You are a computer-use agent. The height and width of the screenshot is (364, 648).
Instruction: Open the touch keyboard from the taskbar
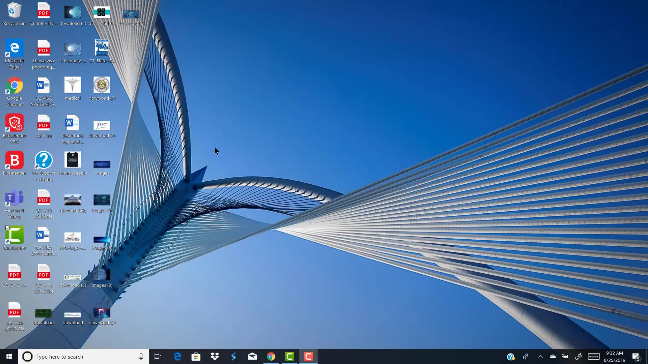tap(594, 357)
